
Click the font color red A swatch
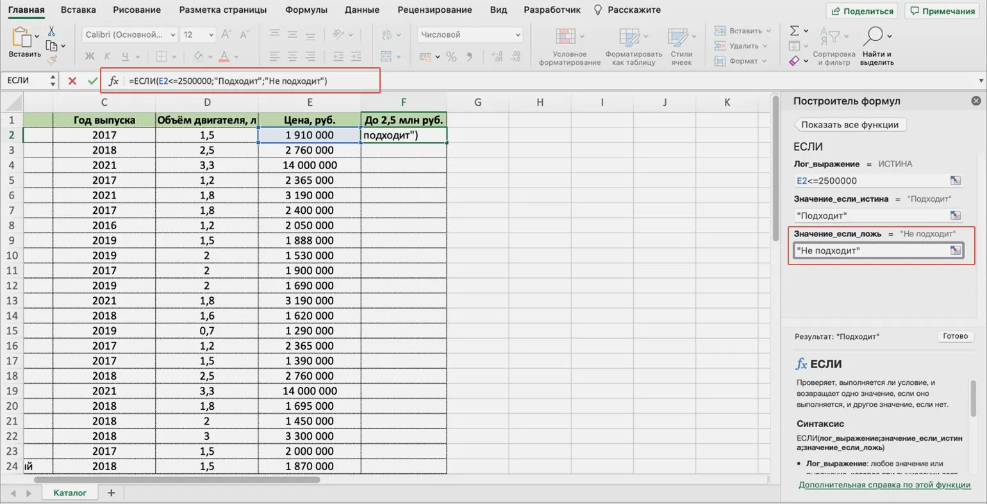click(224, 56)
